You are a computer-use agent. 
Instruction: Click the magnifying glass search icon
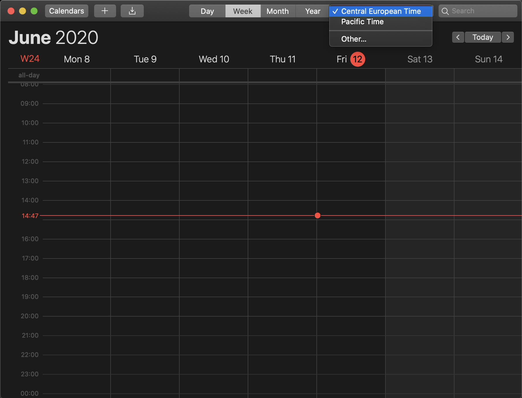point(445,11)
